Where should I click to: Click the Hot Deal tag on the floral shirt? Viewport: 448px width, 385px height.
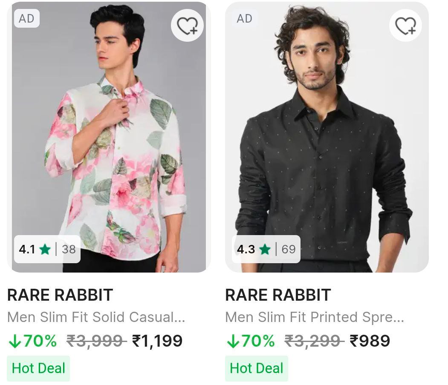pyautogui.click(x=38, y=367)
